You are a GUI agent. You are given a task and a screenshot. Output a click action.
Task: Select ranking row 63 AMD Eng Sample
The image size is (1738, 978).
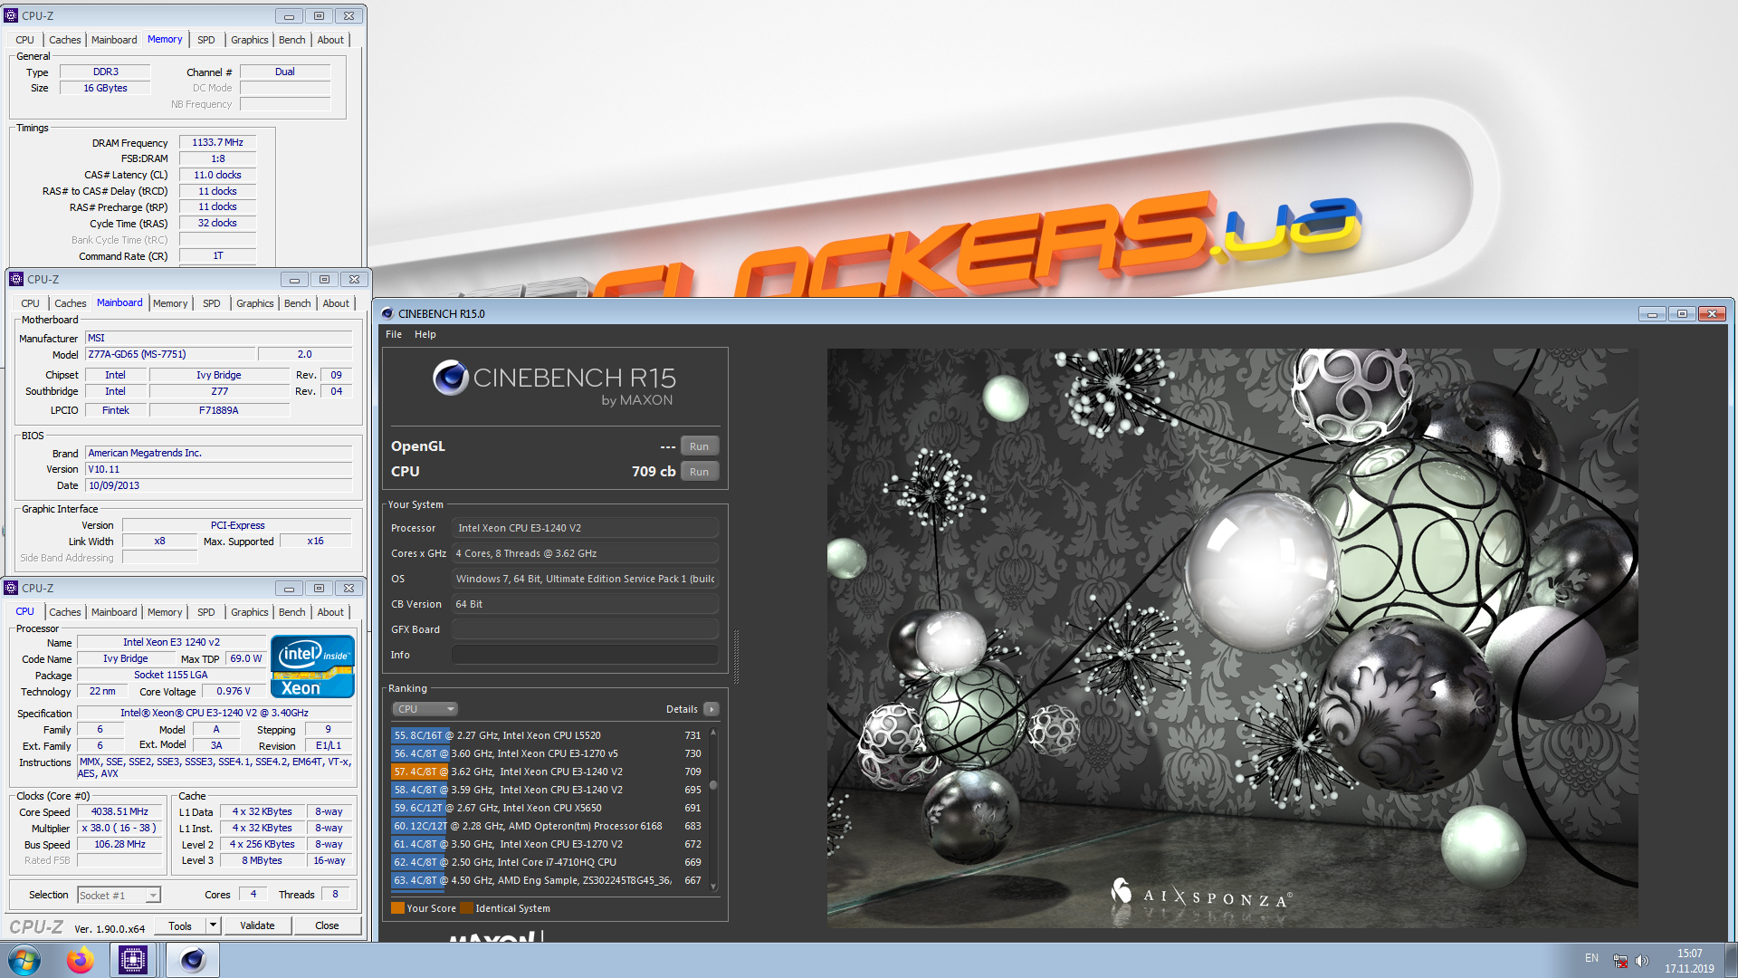tap(548, 880)
